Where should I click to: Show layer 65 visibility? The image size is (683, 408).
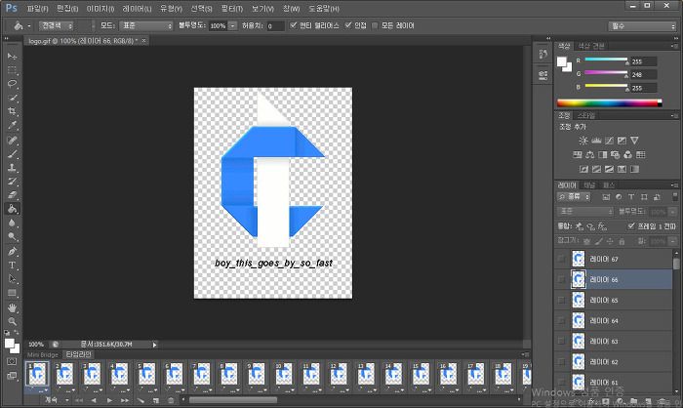(x=561, y=300)
